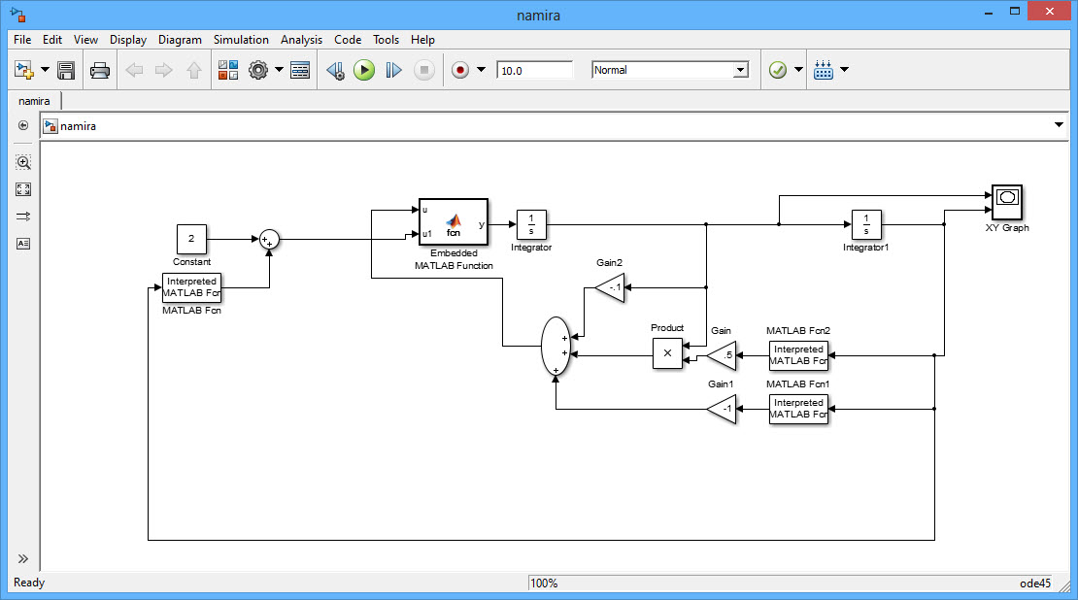Screen dimensions: 1078x600
Task: Click the Fit to View palette icon
Action: point(23,190)
